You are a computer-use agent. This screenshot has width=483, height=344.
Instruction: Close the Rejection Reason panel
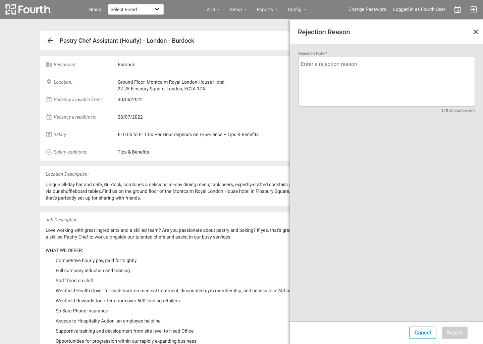(475, 32)
